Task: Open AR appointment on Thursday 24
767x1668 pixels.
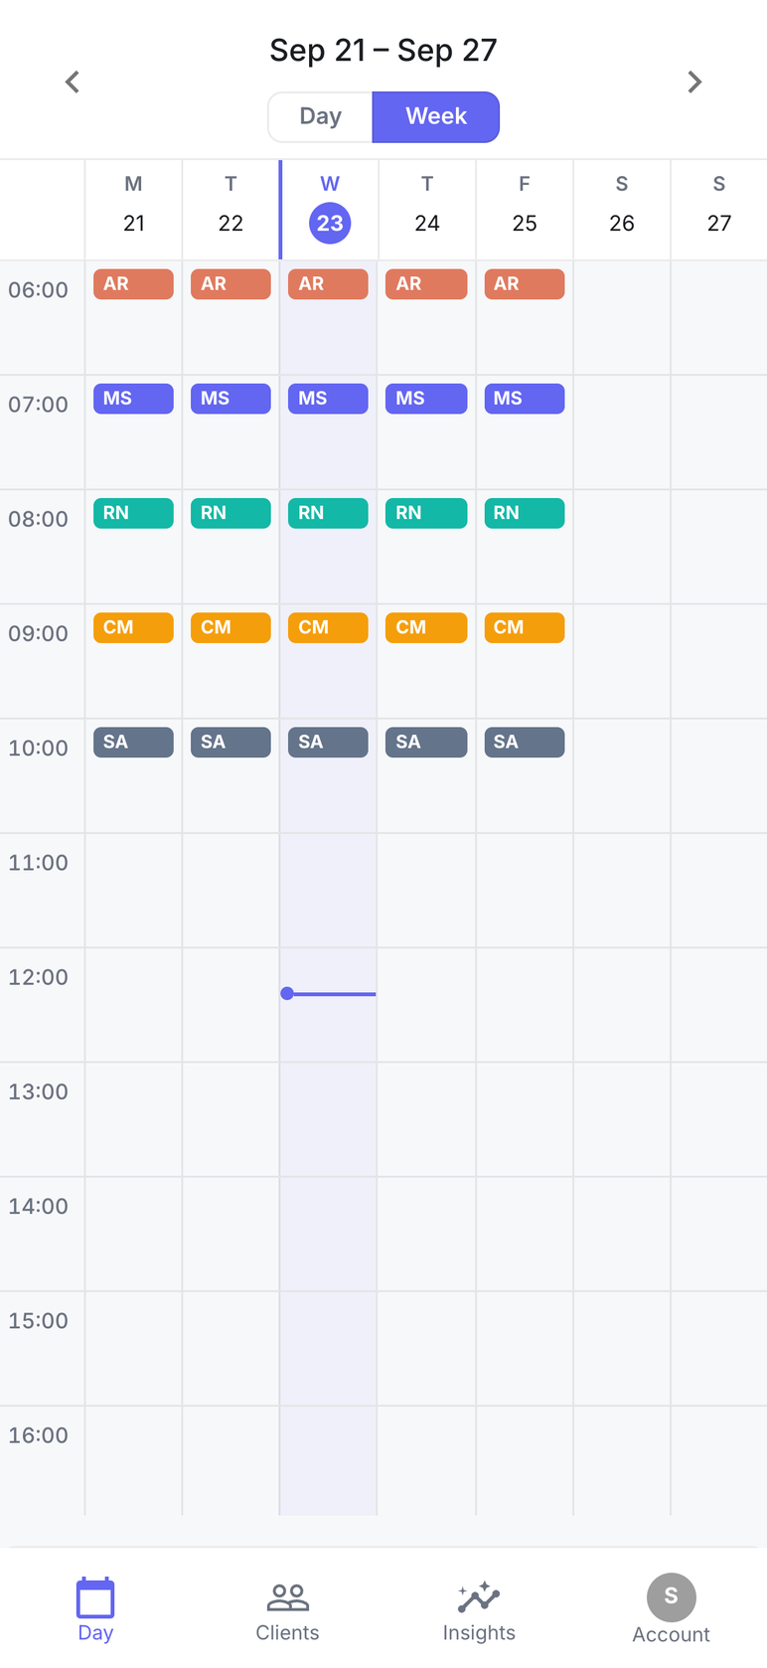Action: pos(426,284)
